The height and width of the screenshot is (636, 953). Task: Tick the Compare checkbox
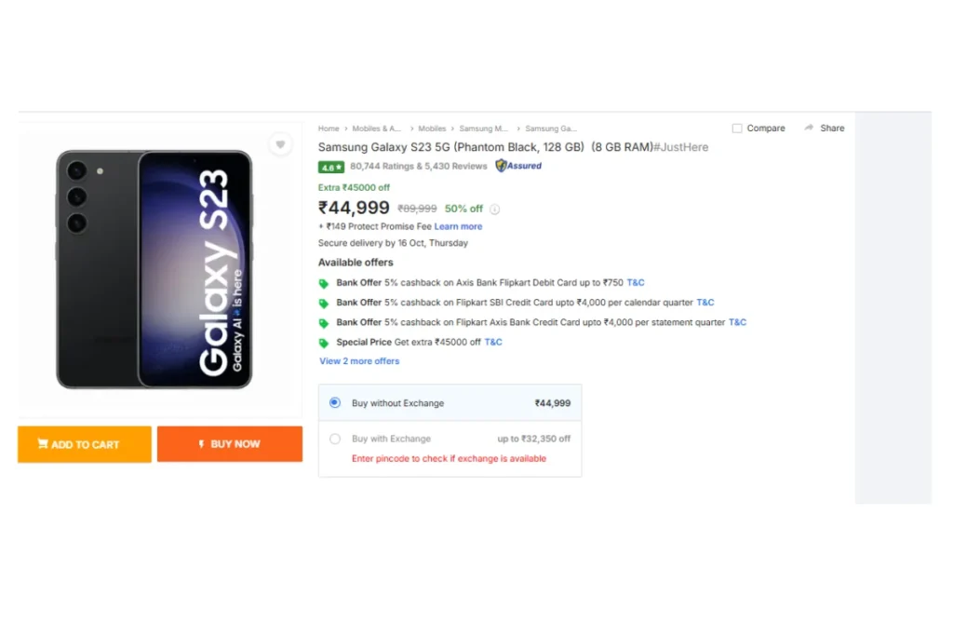pyautogui.click(x=737, y=129)
